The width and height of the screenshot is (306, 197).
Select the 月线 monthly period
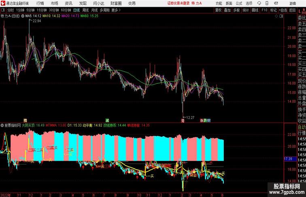pyautogui.click(x=94, y=10)
